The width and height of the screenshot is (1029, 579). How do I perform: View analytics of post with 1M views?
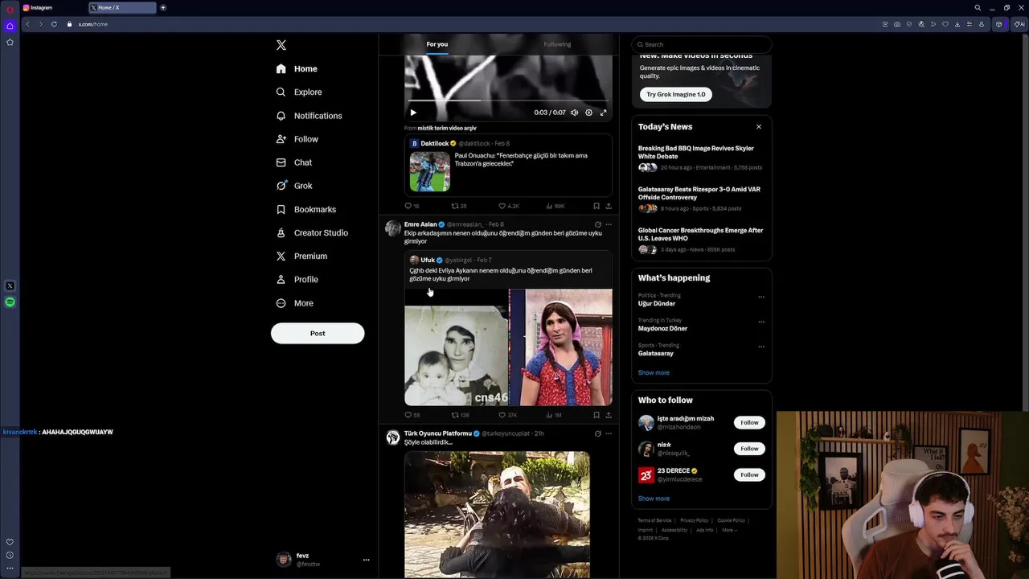tap(554, 415)
